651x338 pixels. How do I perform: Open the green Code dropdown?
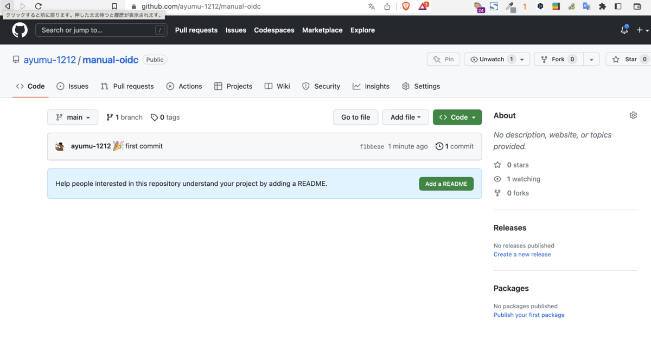point(457,117)
